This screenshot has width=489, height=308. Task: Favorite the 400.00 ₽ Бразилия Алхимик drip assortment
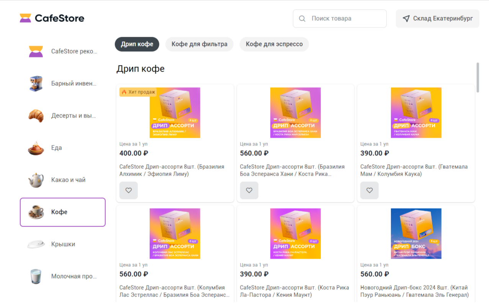(129, 190)
